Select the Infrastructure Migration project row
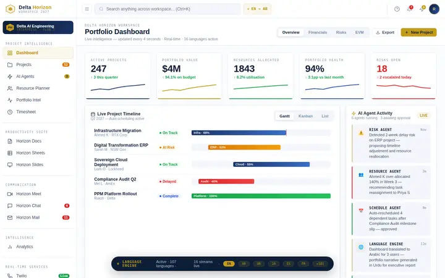 pyautogui.click(x=211, y=132)
